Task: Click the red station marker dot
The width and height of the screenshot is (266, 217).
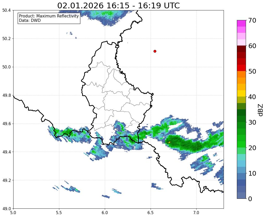Action: [155, 51]
